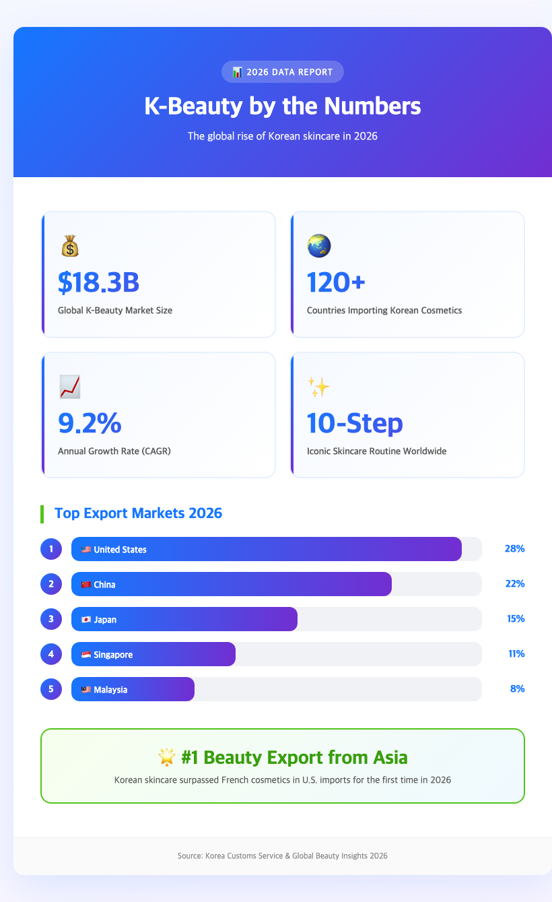Click the K-Beauty by the Numbers title
Image resolution: width=552 pixels, height=902 pixels.
(282, 106)
